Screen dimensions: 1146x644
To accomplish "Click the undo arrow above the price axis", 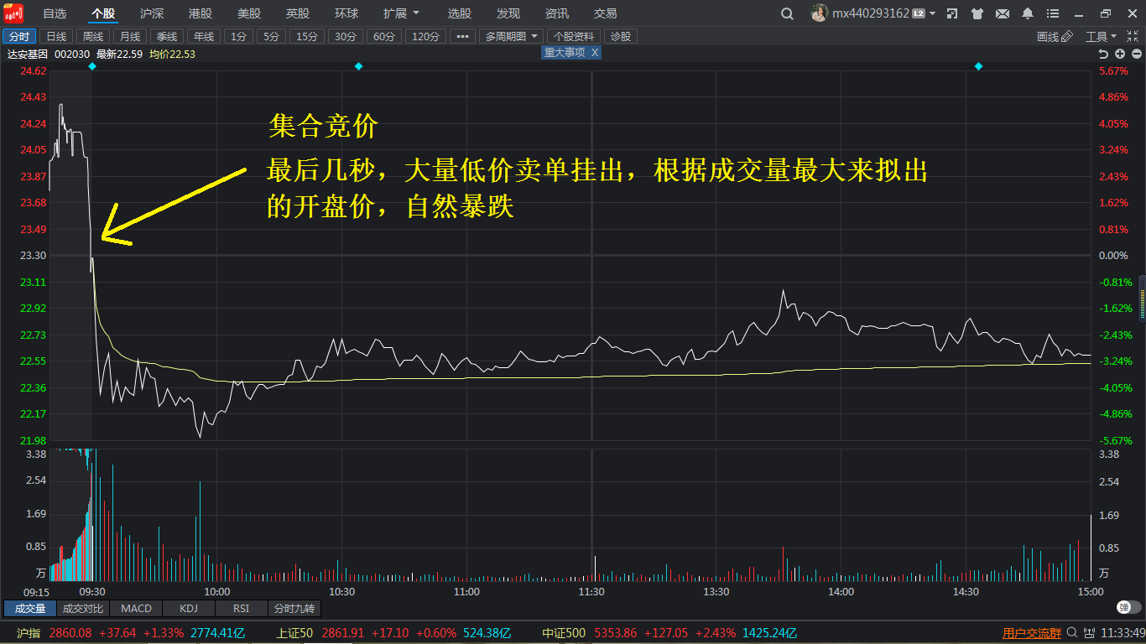I will point(1103,54).
